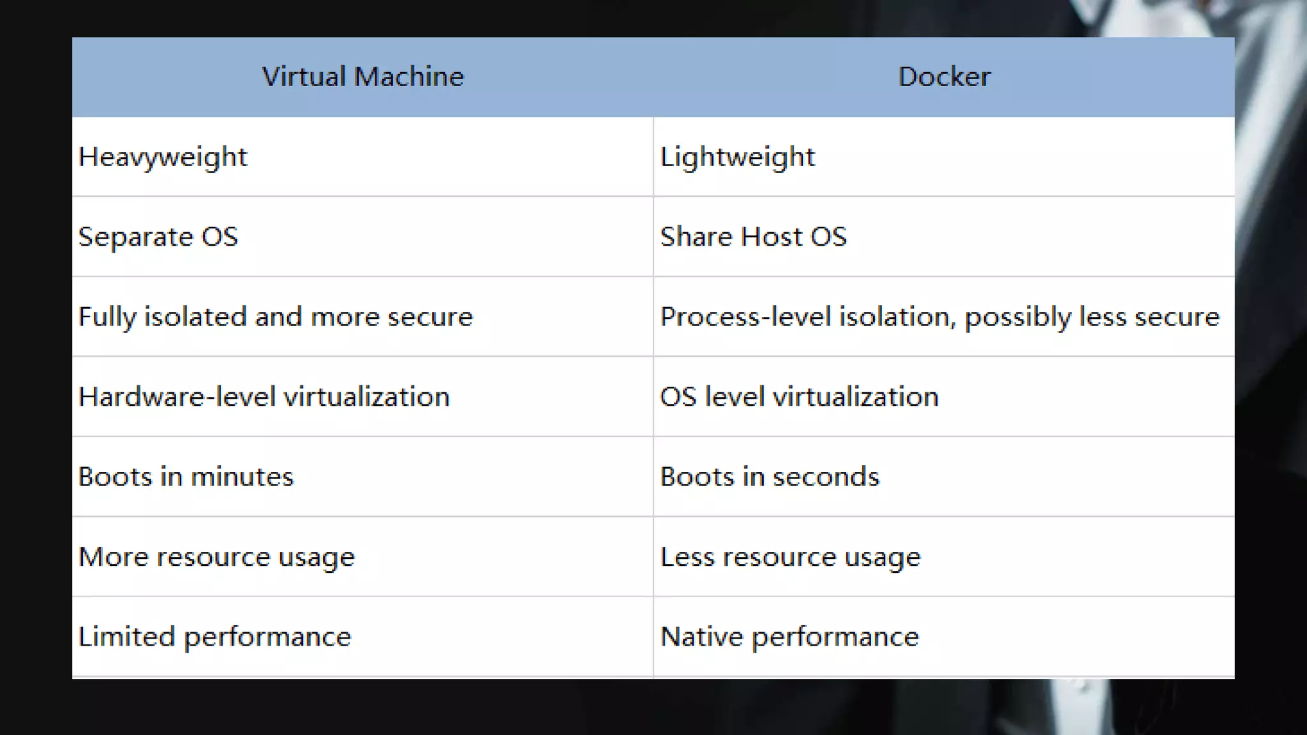Click the Boots in seconds cell
Image resolution: width=1307 pixels, height=735 pixels.
[770, 477]
